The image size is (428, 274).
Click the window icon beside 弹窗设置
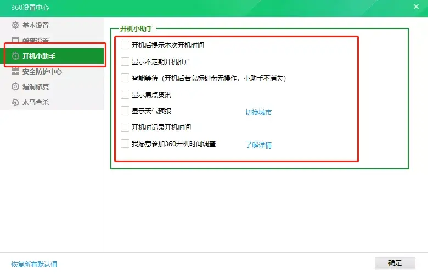(x=15, y=41)
